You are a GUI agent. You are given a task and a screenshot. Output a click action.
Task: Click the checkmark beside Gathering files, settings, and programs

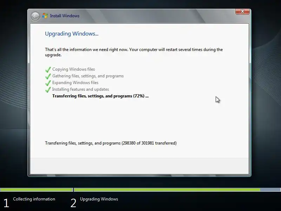click(x=48, y=76)
